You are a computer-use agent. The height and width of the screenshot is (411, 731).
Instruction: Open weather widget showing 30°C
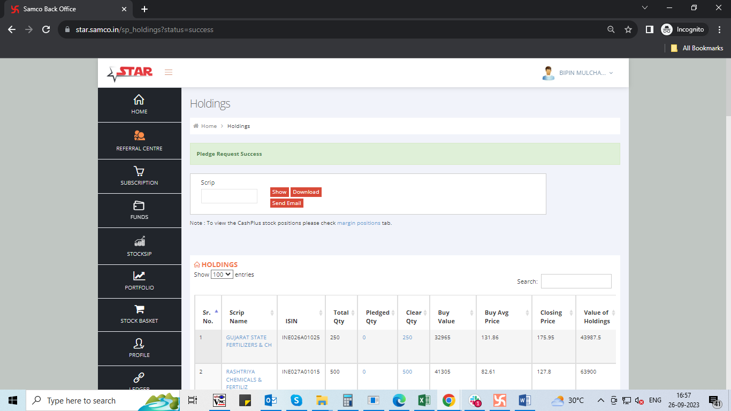568,400
